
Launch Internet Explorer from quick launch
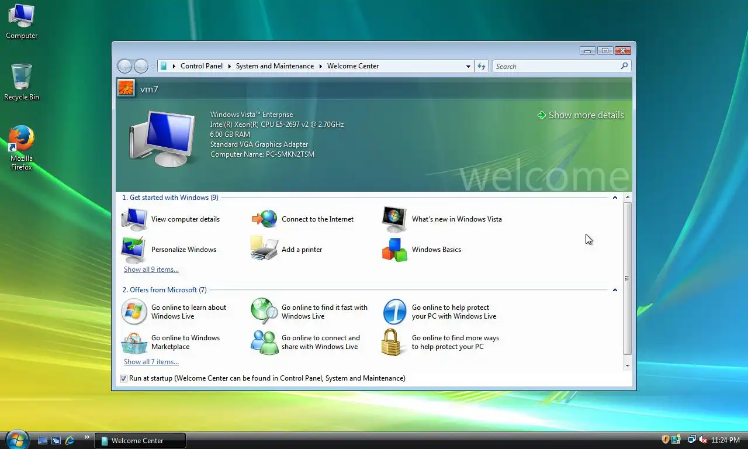click(70, 440)
